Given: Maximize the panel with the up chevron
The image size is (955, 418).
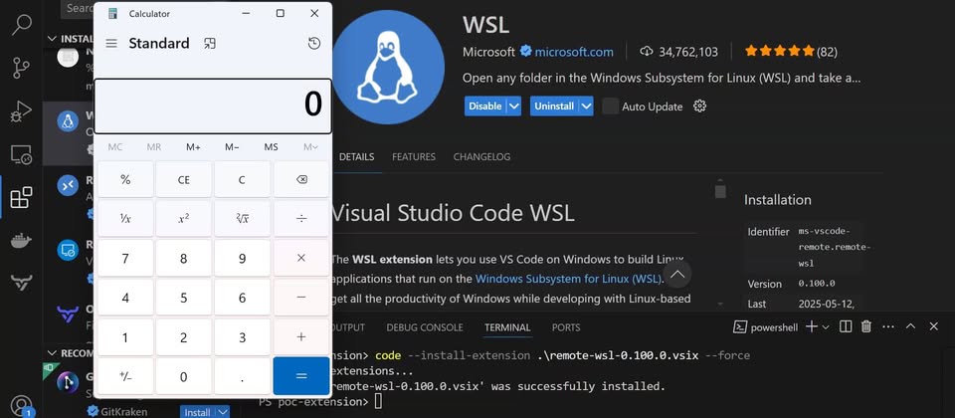Looking at the screenshot, I should coord(910,326).
